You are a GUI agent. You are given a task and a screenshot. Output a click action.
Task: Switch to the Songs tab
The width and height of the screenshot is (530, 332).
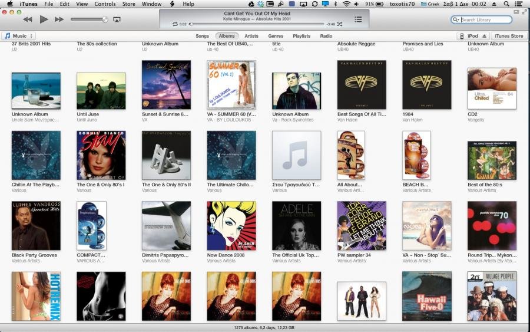pos(202,36)
